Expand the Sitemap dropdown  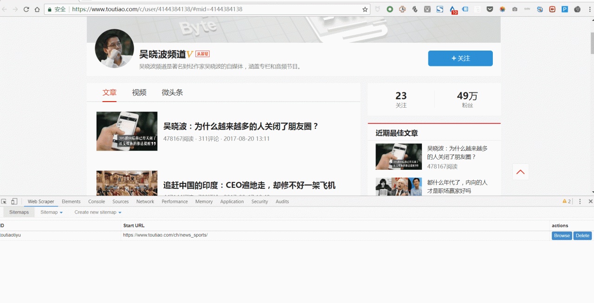52,212
